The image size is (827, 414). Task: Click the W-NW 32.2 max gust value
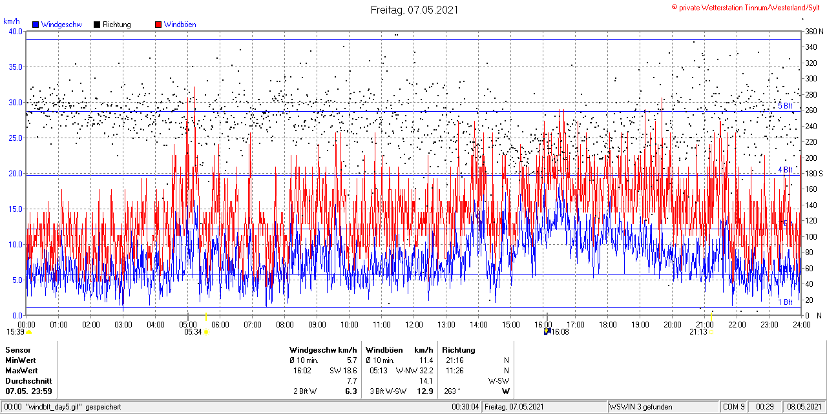(414, 371)
